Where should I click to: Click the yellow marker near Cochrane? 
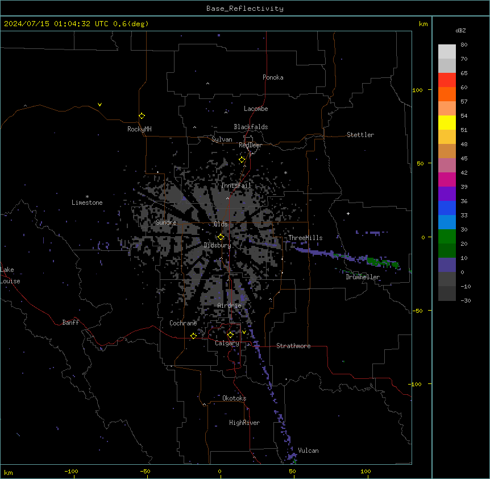[193, 336]
